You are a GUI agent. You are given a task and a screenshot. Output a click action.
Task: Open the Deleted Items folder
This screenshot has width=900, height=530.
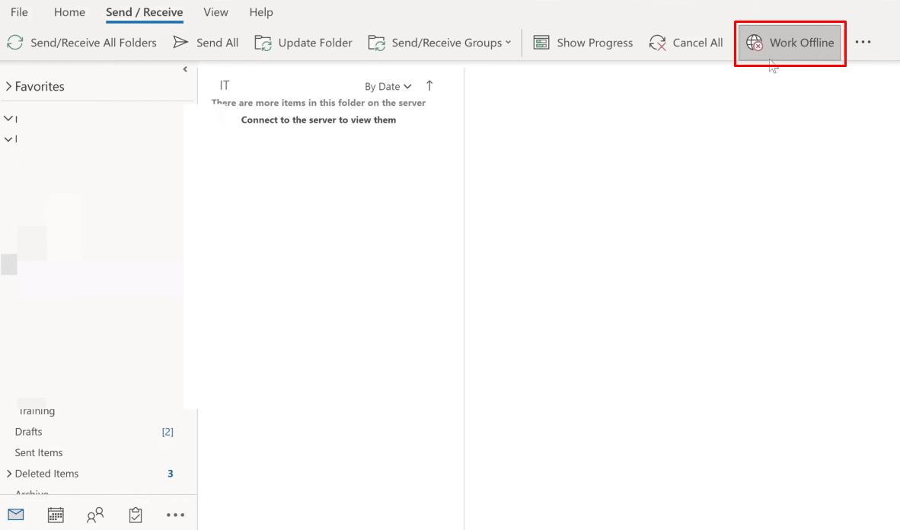click(46, 474)
